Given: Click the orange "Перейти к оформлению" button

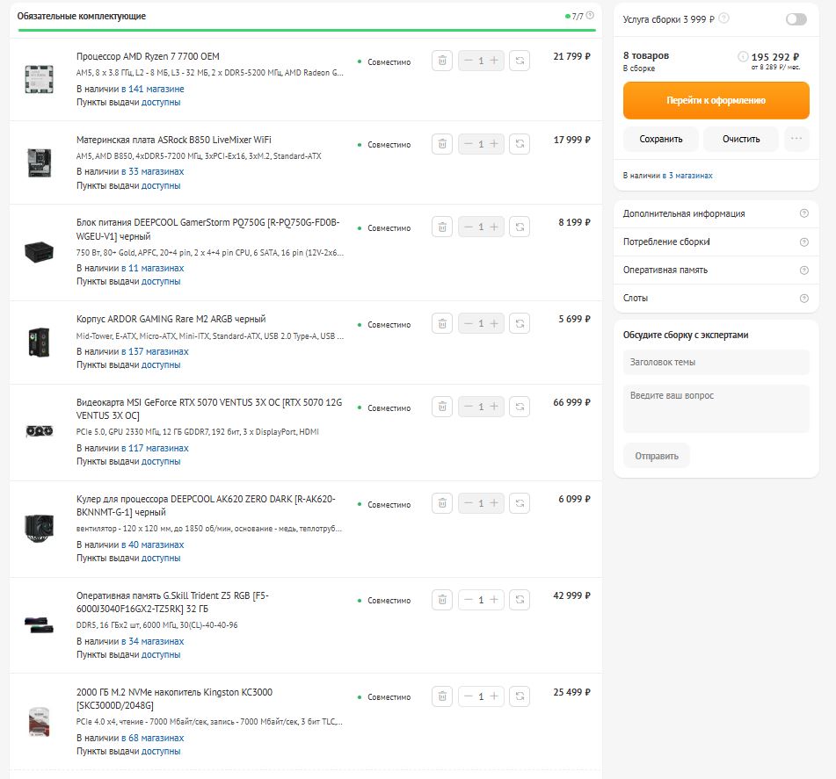Looking at the screenshot, I should 716,101.
